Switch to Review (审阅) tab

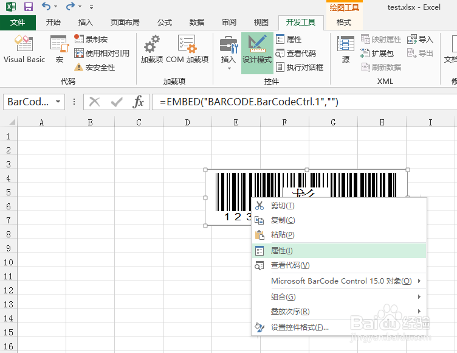click(x=228, y=23)
